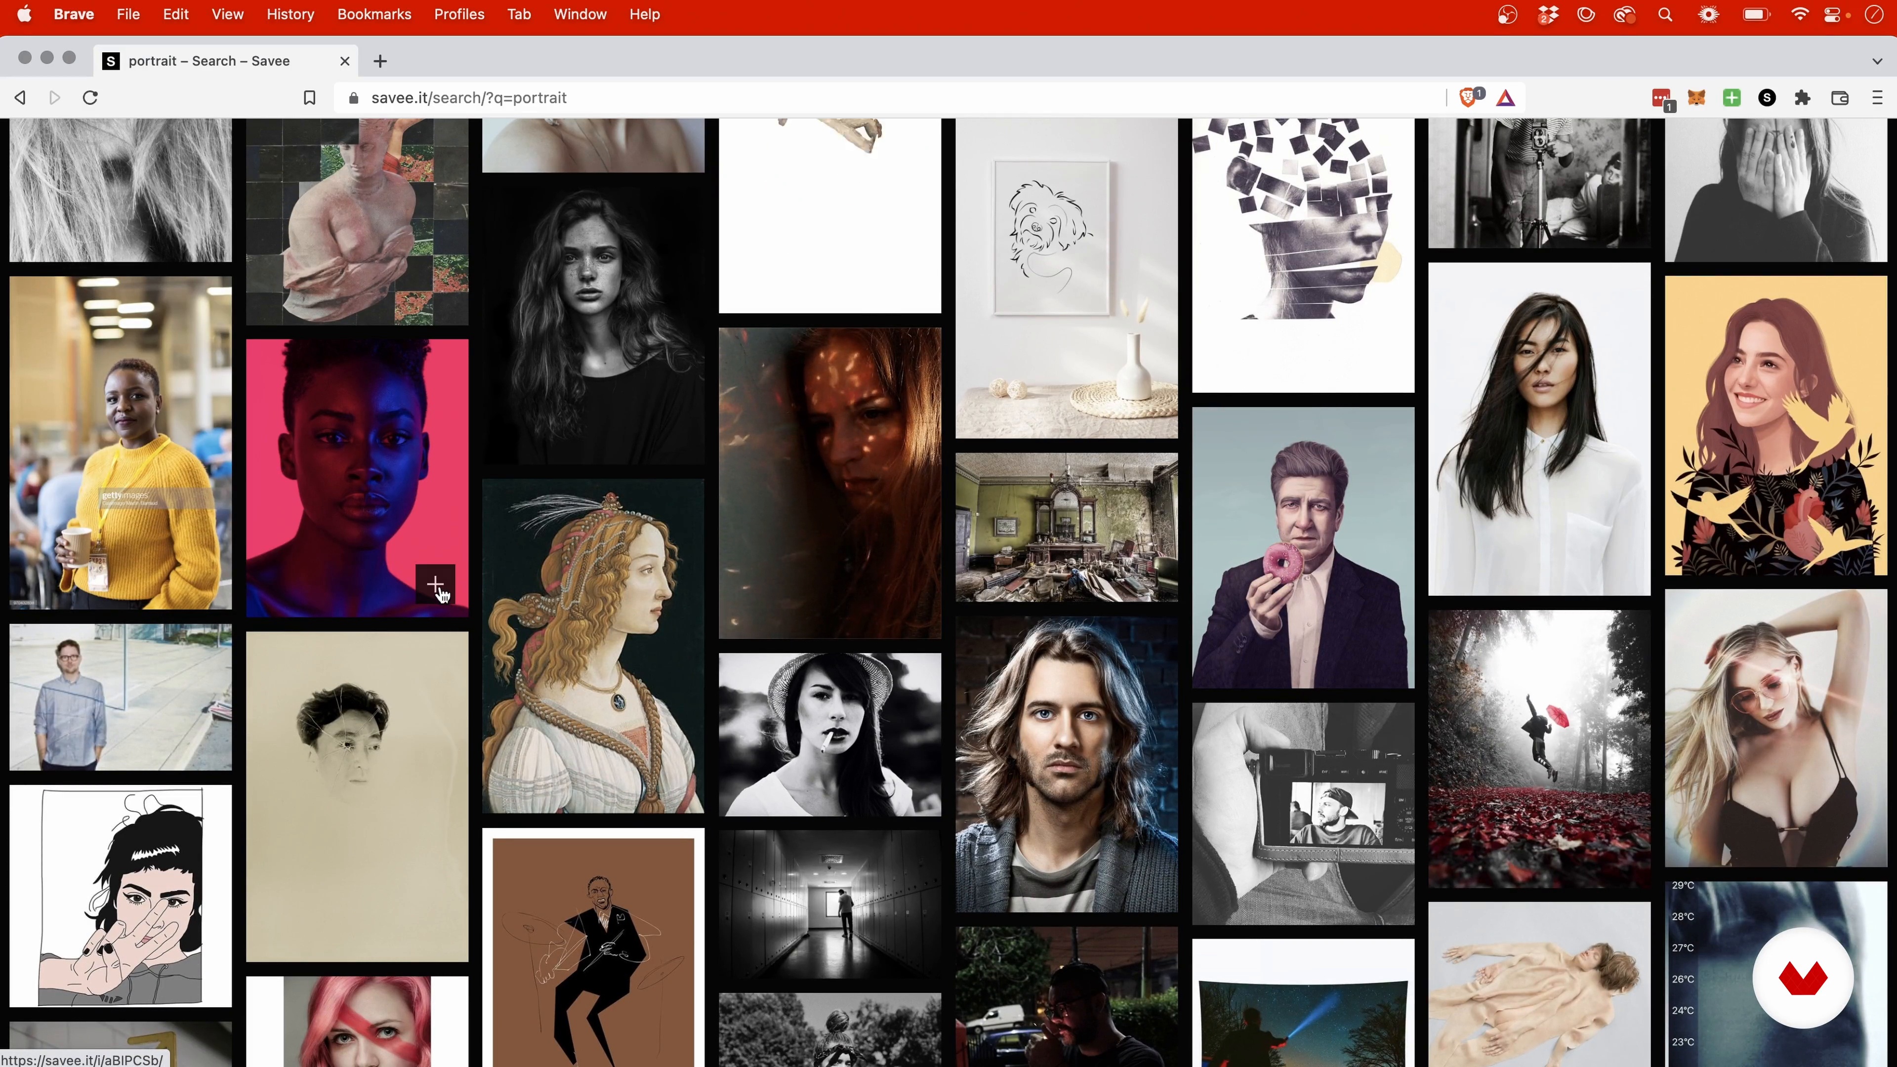Screen dimensions: 1897x1067
Task: Open the Brave application menu
Action: click(74, 14)
